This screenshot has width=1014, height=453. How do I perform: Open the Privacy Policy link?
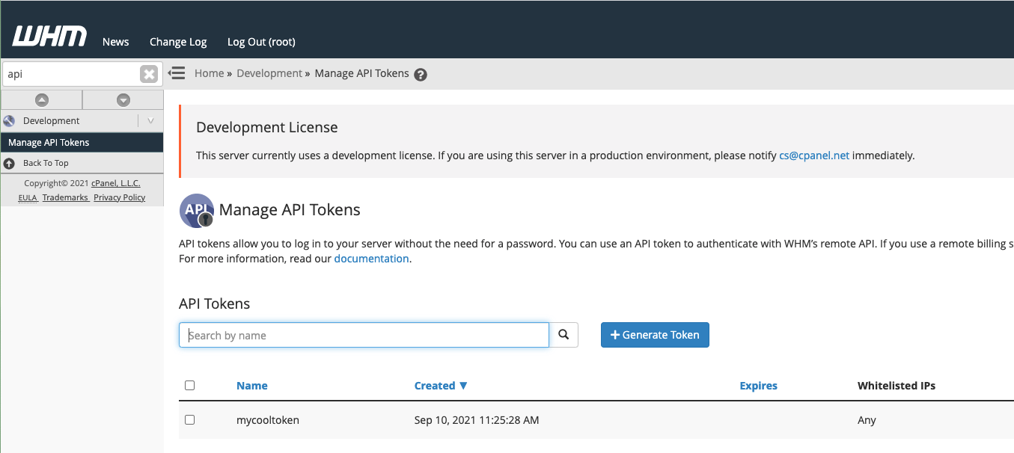120,197
